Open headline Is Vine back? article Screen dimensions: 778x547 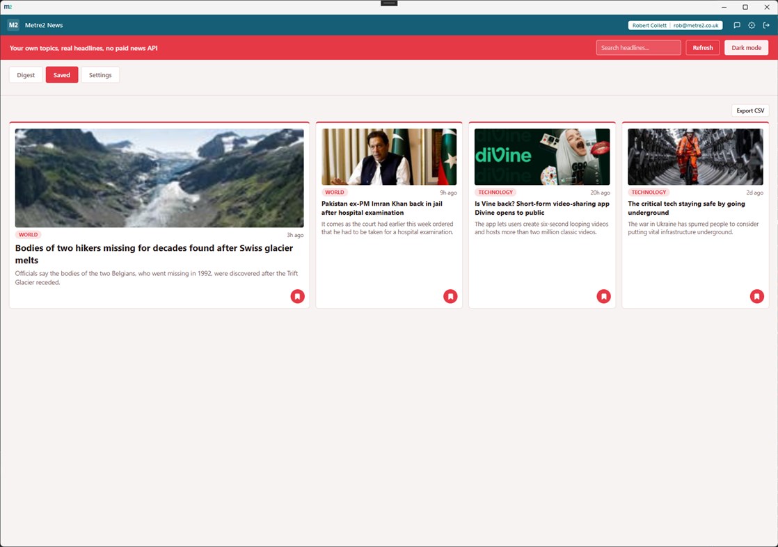coord(542,208)
